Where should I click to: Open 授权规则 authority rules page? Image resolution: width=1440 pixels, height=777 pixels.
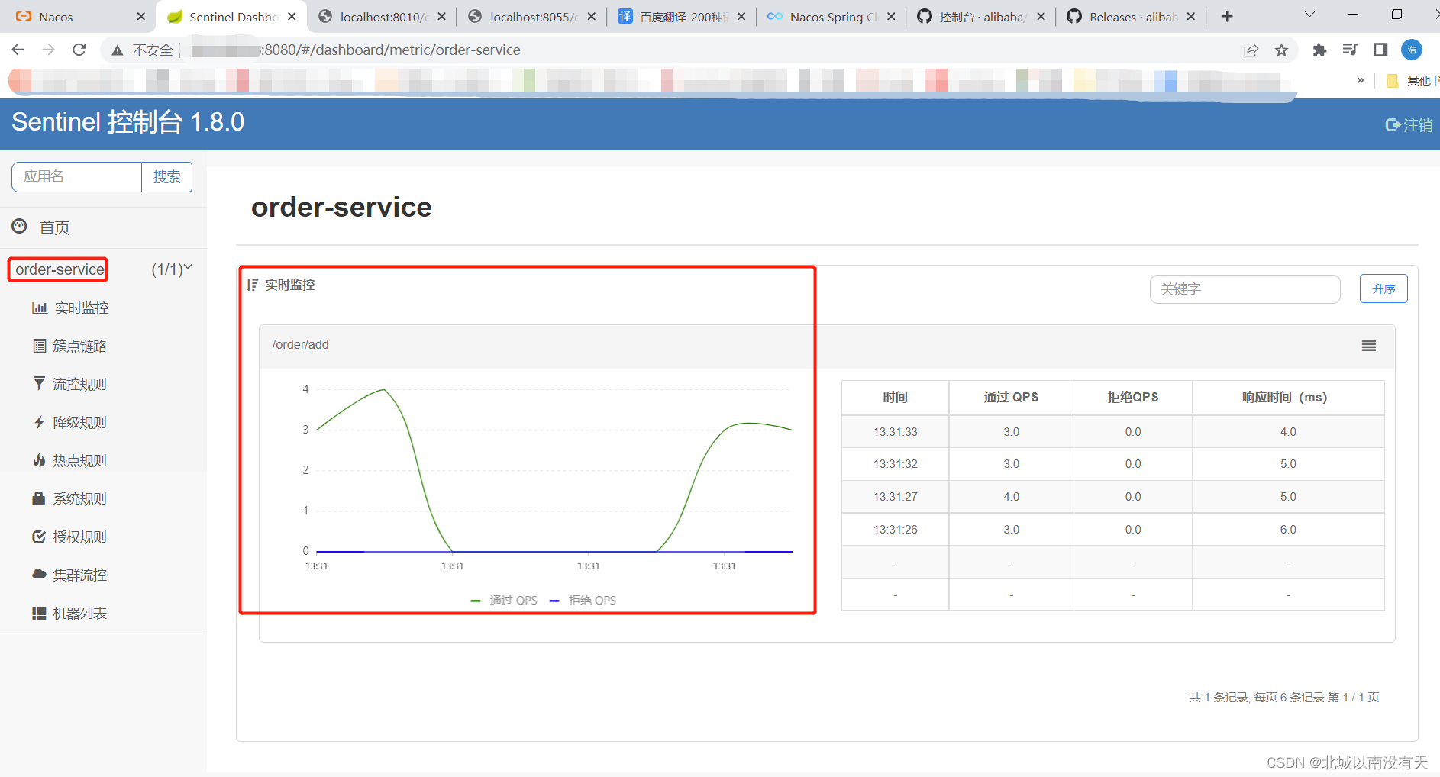(x=70, y=537)
